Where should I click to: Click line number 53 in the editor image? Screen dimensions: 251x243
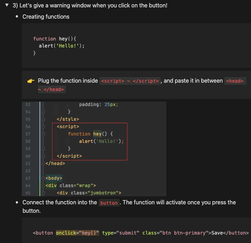(28, 104)
